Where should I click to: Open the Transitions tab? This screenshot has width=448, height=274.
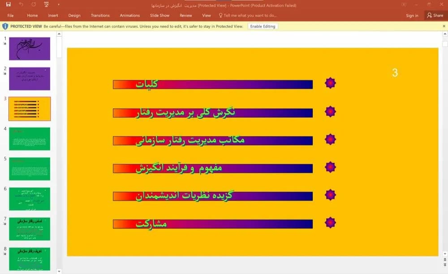coord(100,15)
